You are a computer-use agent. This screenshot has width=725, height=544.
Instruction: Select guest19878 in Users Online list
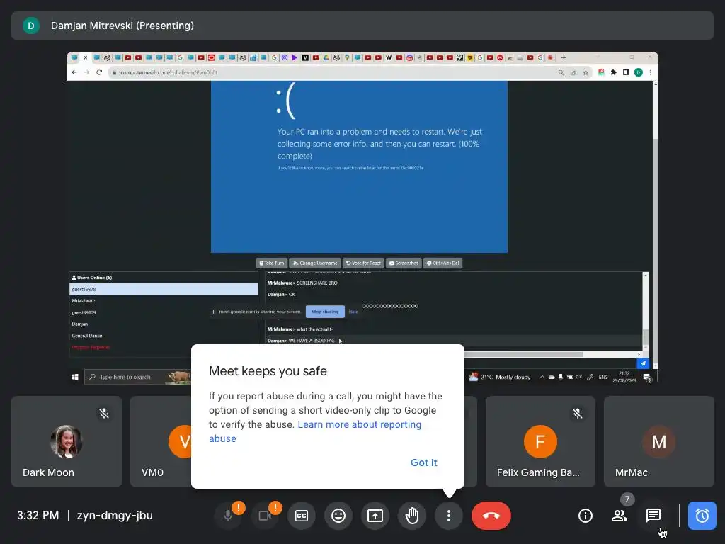pos(164,289)
